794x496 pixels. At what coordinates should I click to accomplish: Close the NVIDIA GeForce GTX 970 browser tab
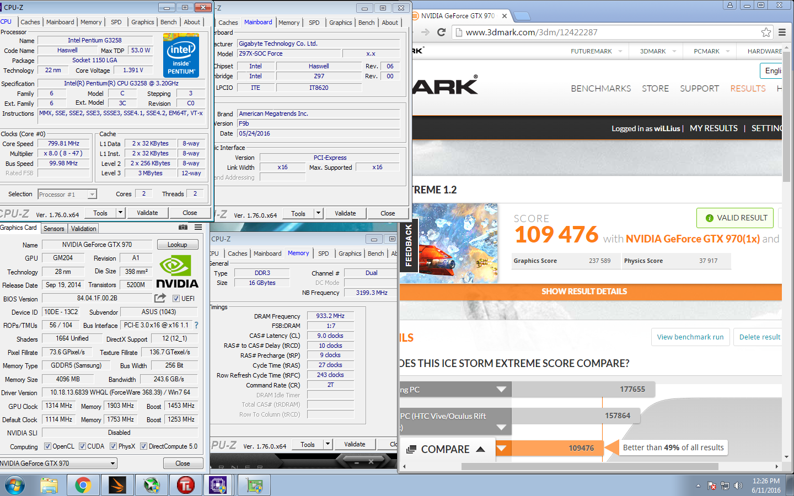(x=504, y=16)
